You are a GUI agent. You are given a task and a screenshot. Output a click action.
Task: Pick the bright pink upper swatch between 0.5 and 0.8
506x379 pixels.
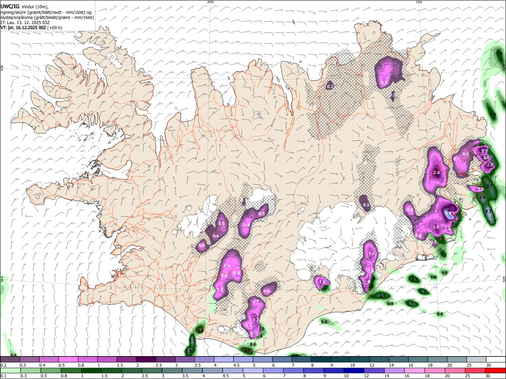coord(68,359)
